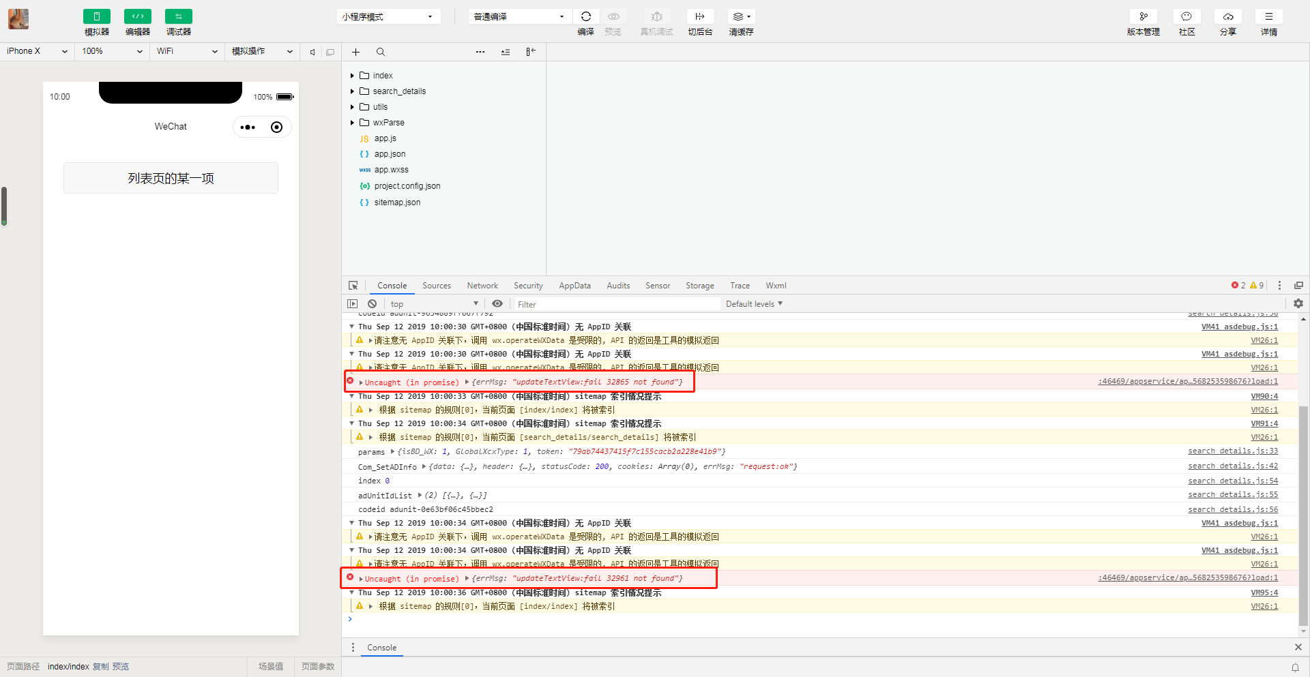Open the 模拟操作 dropdown

(263, 51)
